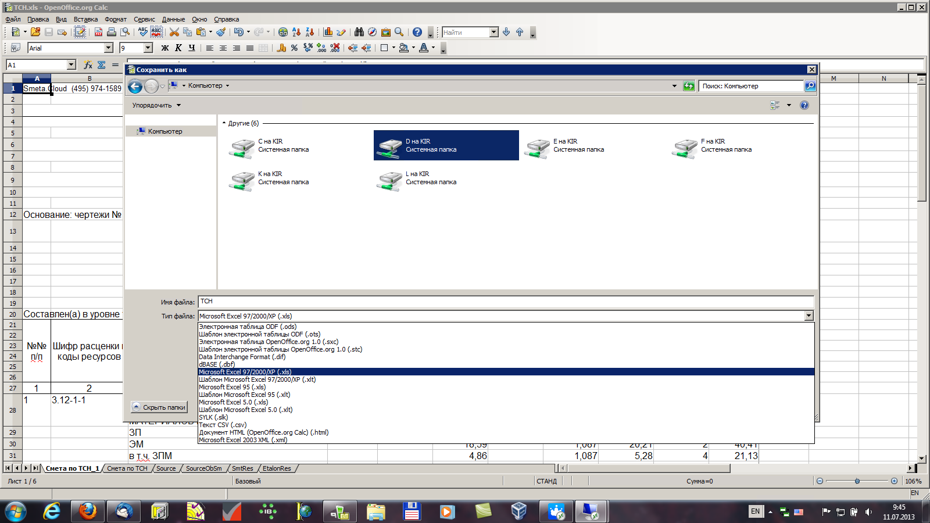The width and height of the screenshot is (930, 523).
Task: Toggle Underline Ч formatting
Action: click(192, 48)
